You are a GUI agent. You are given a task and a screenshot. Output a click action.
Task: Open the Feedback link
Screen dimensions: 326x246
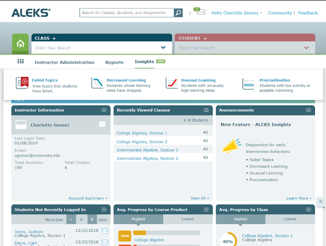tap(307, 13)
